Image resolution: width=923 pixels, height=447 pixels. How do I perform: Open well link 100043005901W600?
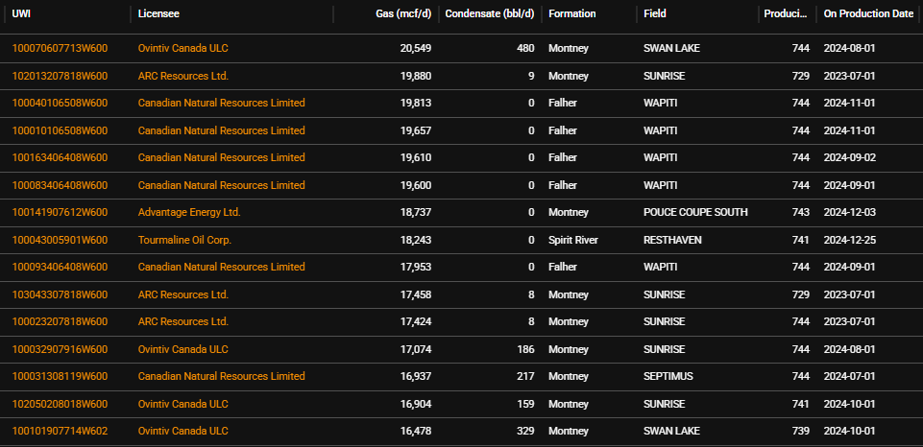click(x=60, y=240)
